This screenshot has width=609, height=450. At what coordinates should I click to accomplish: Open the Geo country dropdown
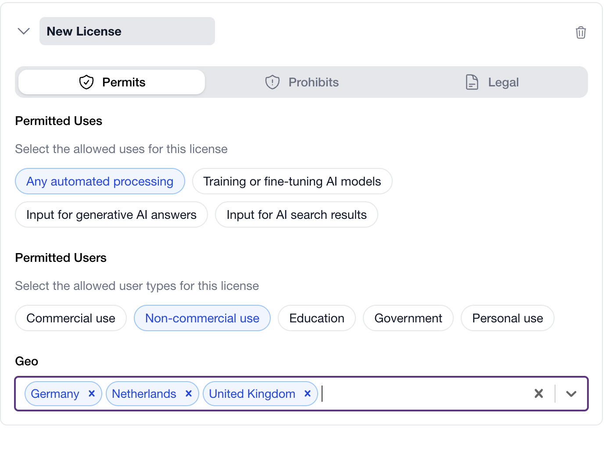(571, 393)
